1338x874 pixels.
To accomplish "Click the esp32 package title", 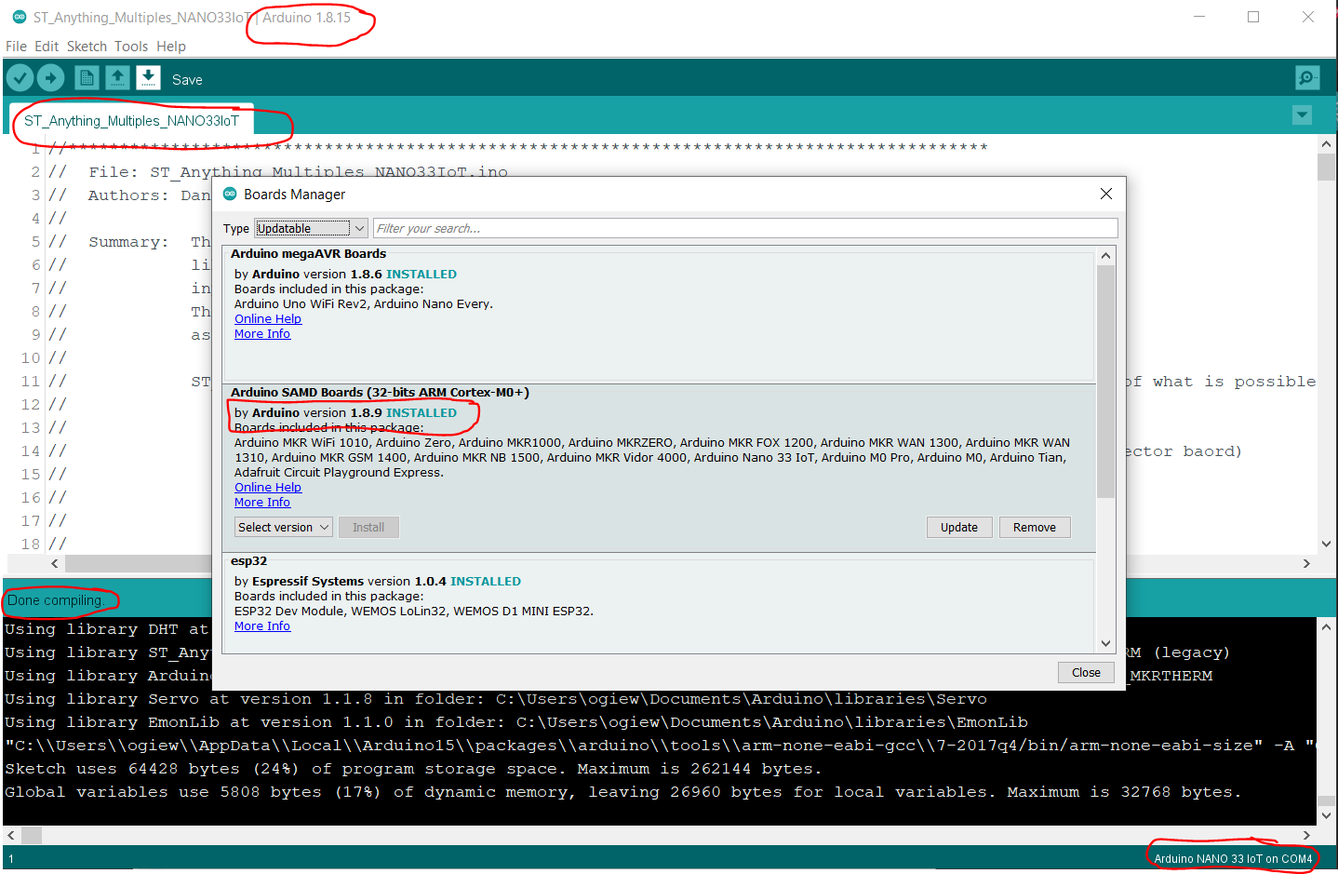I will point(248,561).
